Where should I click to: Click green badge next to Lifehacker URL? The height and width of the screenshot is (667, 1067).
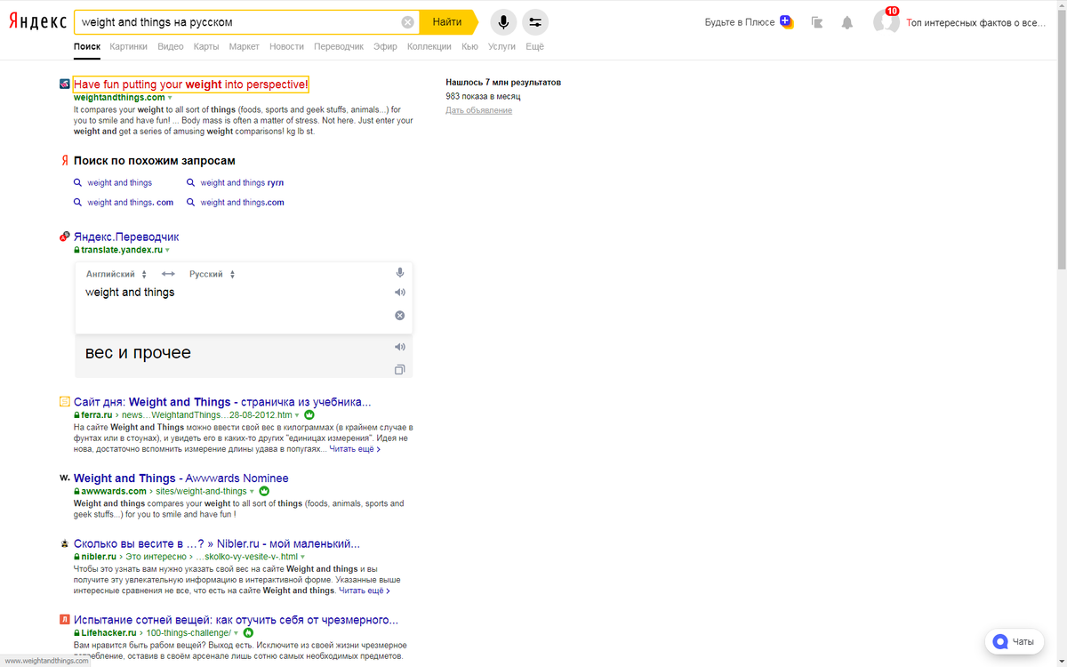(x=248, y=633)
